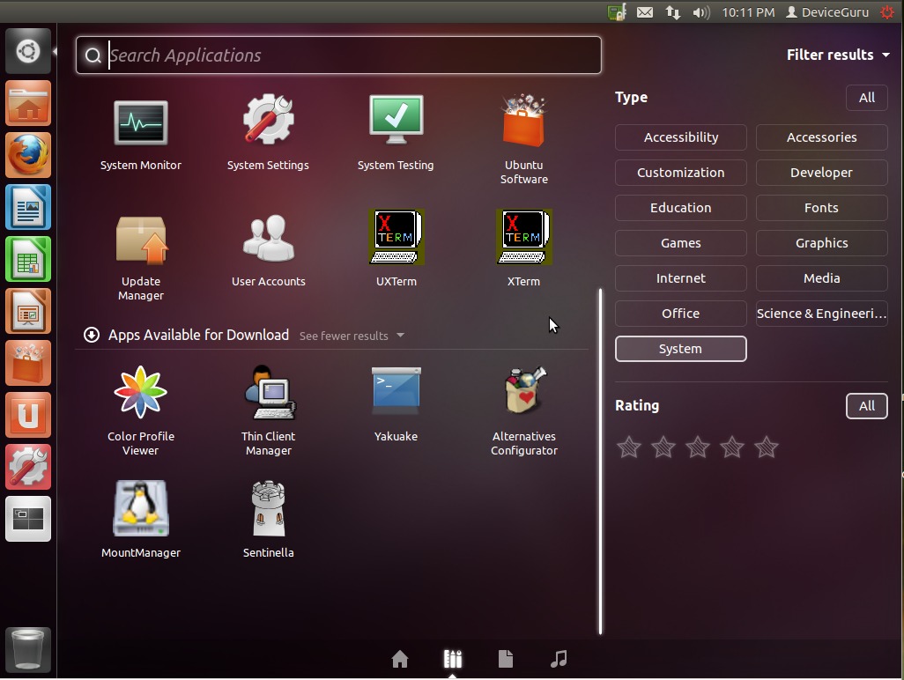Toggle Accessories type filter
This screenshot has width=904, height=680.
(x=821, y=137)
